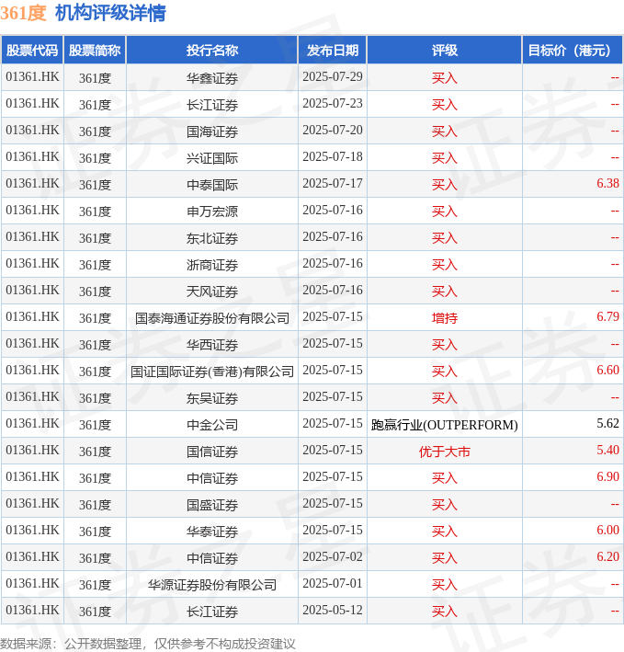Image resolution: width=624 pixels, height=652 pixels.
Task: Click 01361.HK code in 华鑫证券 row
Action: pos(32,77)
